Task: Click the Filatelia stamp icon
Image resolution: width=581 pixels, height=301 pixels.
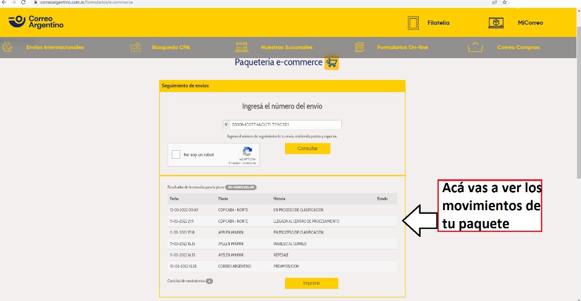Action: click(x=413, y=23)
